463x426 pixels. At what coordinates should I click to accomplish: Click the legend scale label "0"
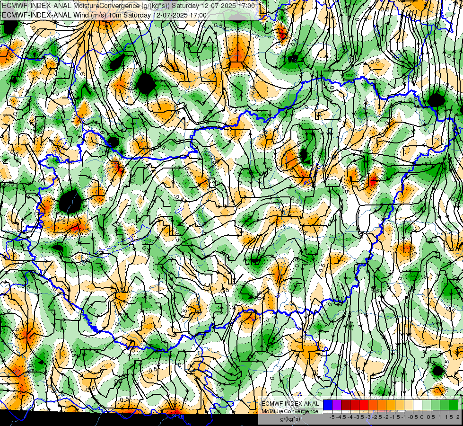[x=422, y=417]
